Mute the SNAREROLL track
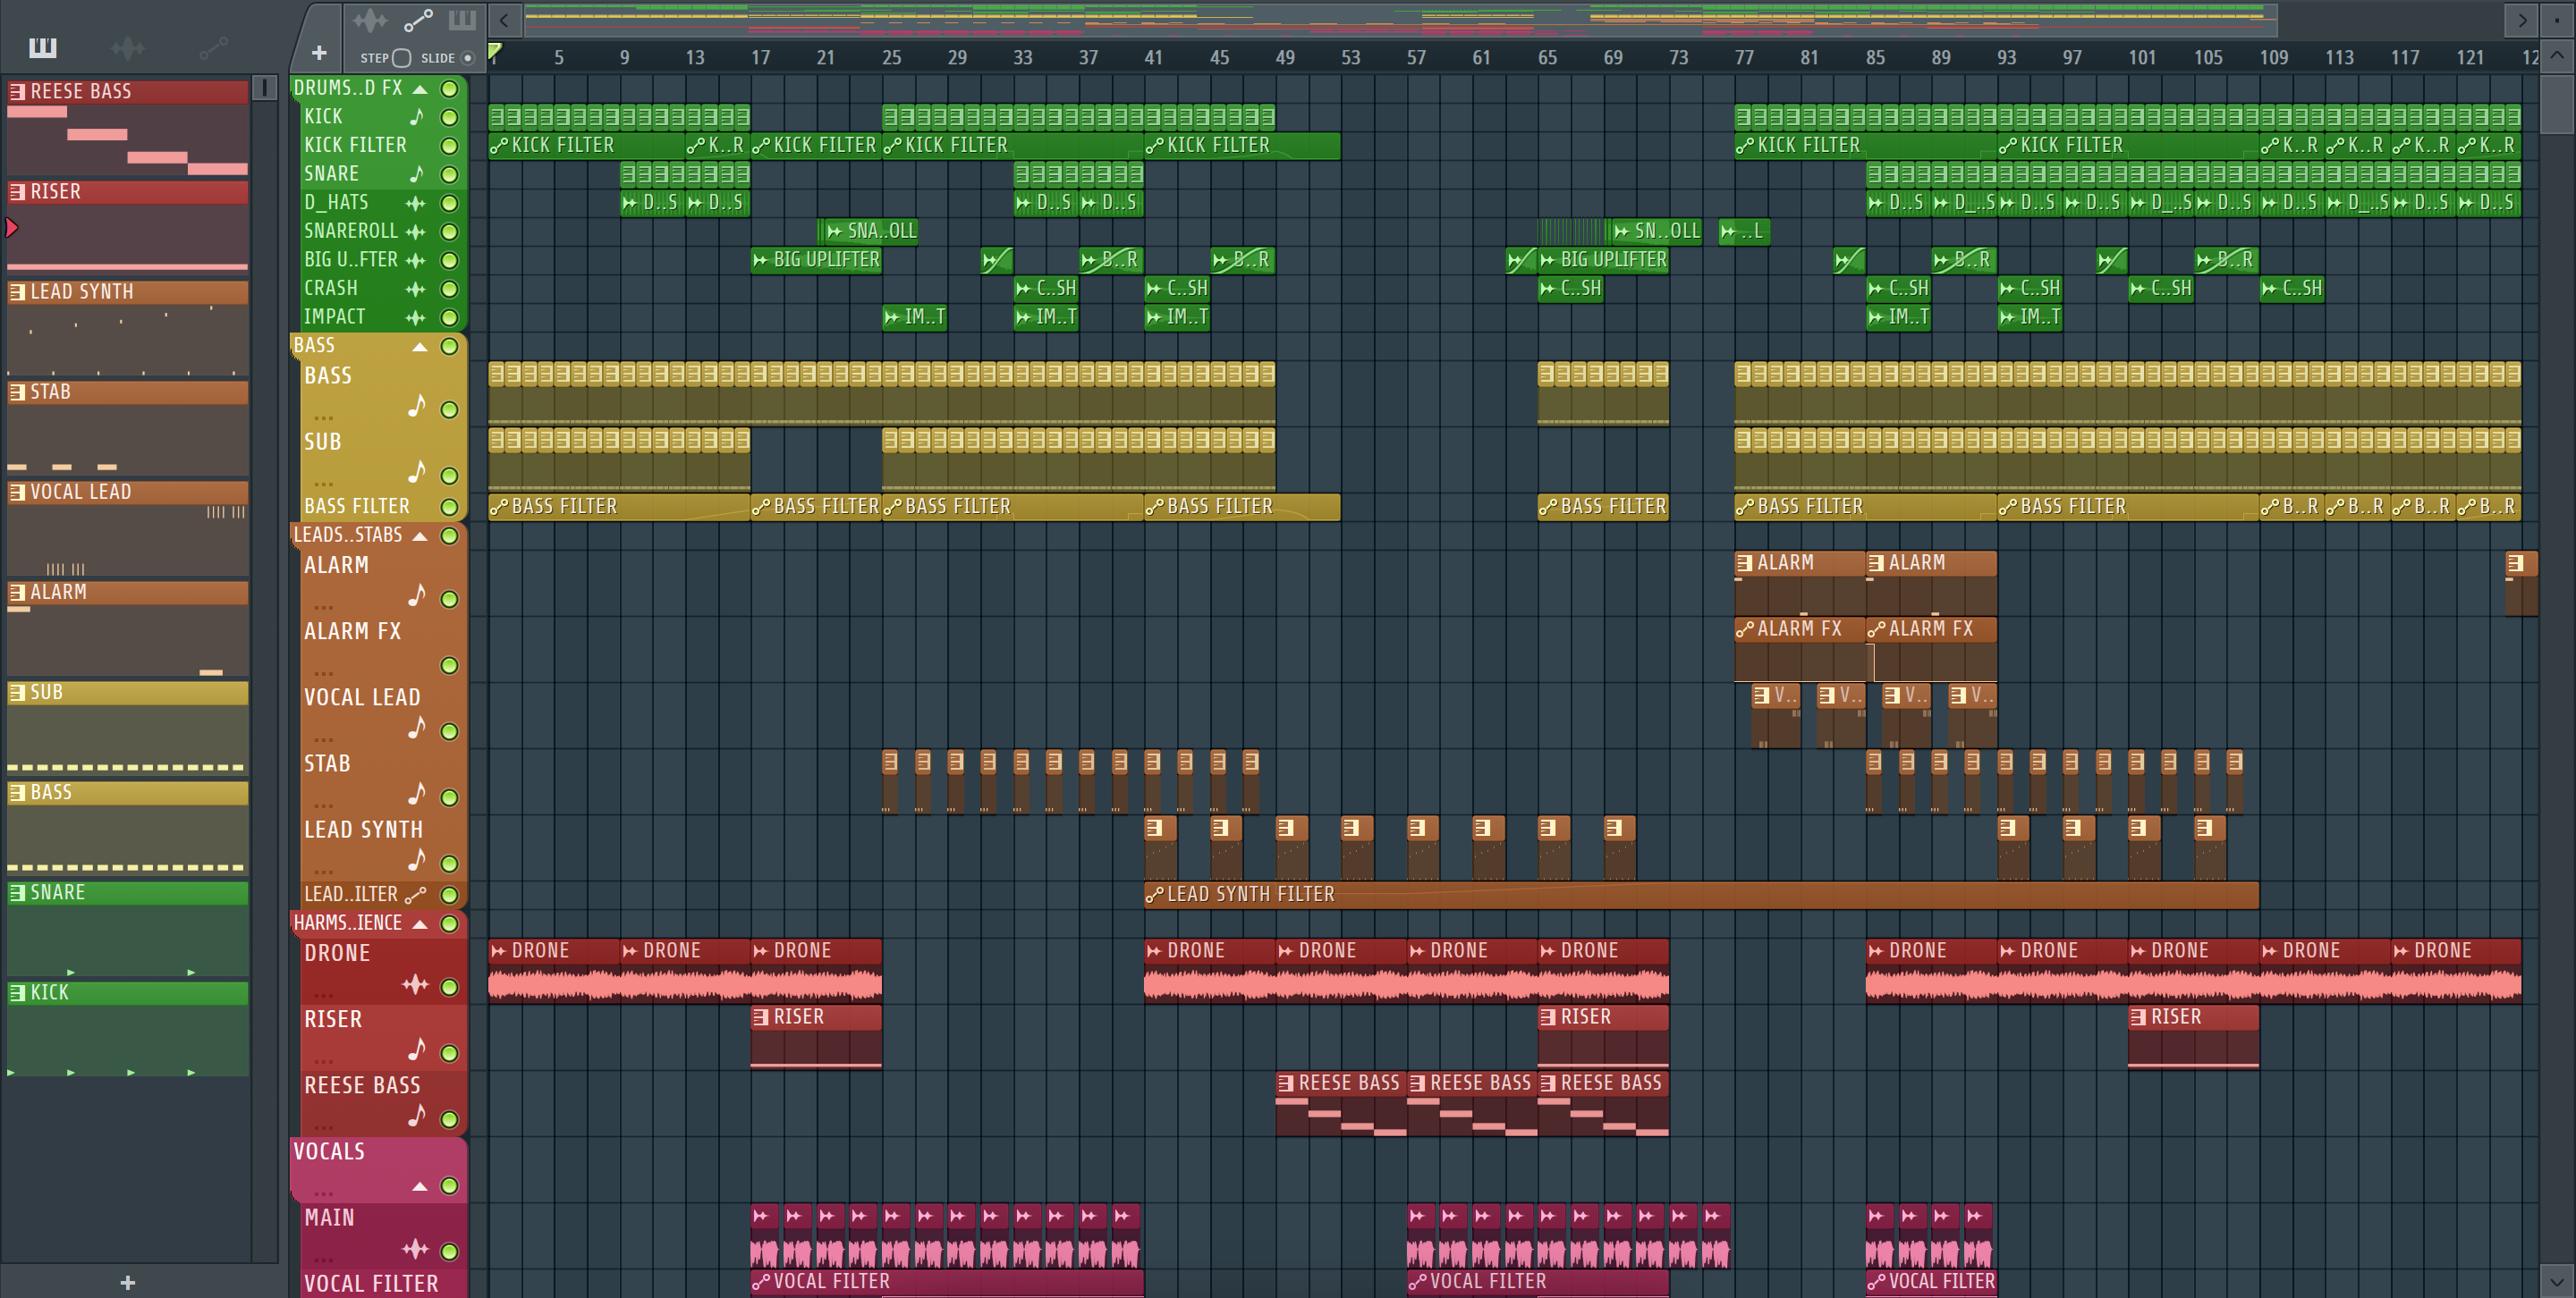Screen dimensions: 2576x1298 coord(450,232)
